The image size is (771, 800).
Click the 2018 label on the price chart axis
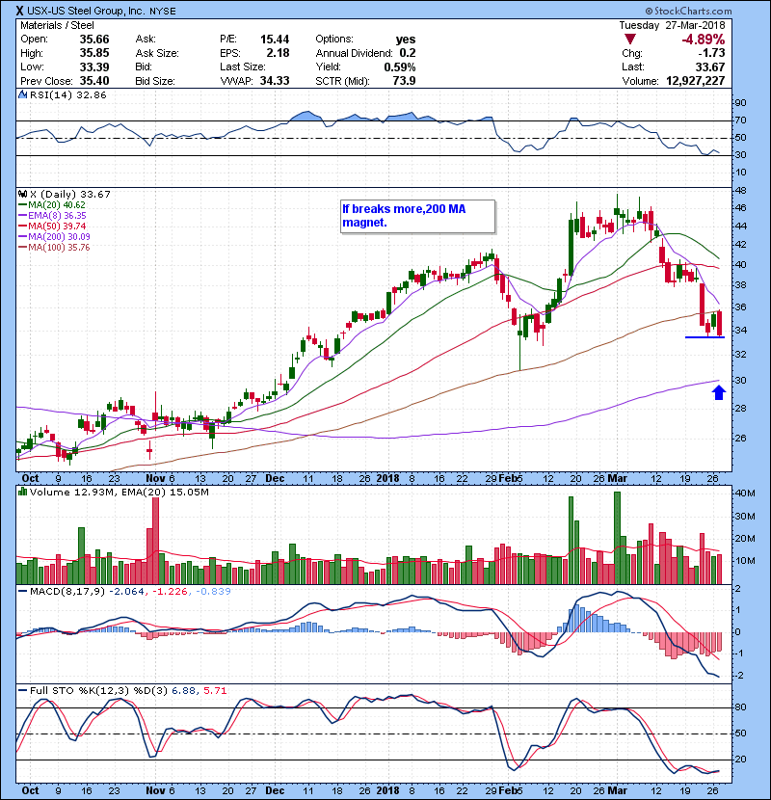pyautogui.click(x=387, y=478)
